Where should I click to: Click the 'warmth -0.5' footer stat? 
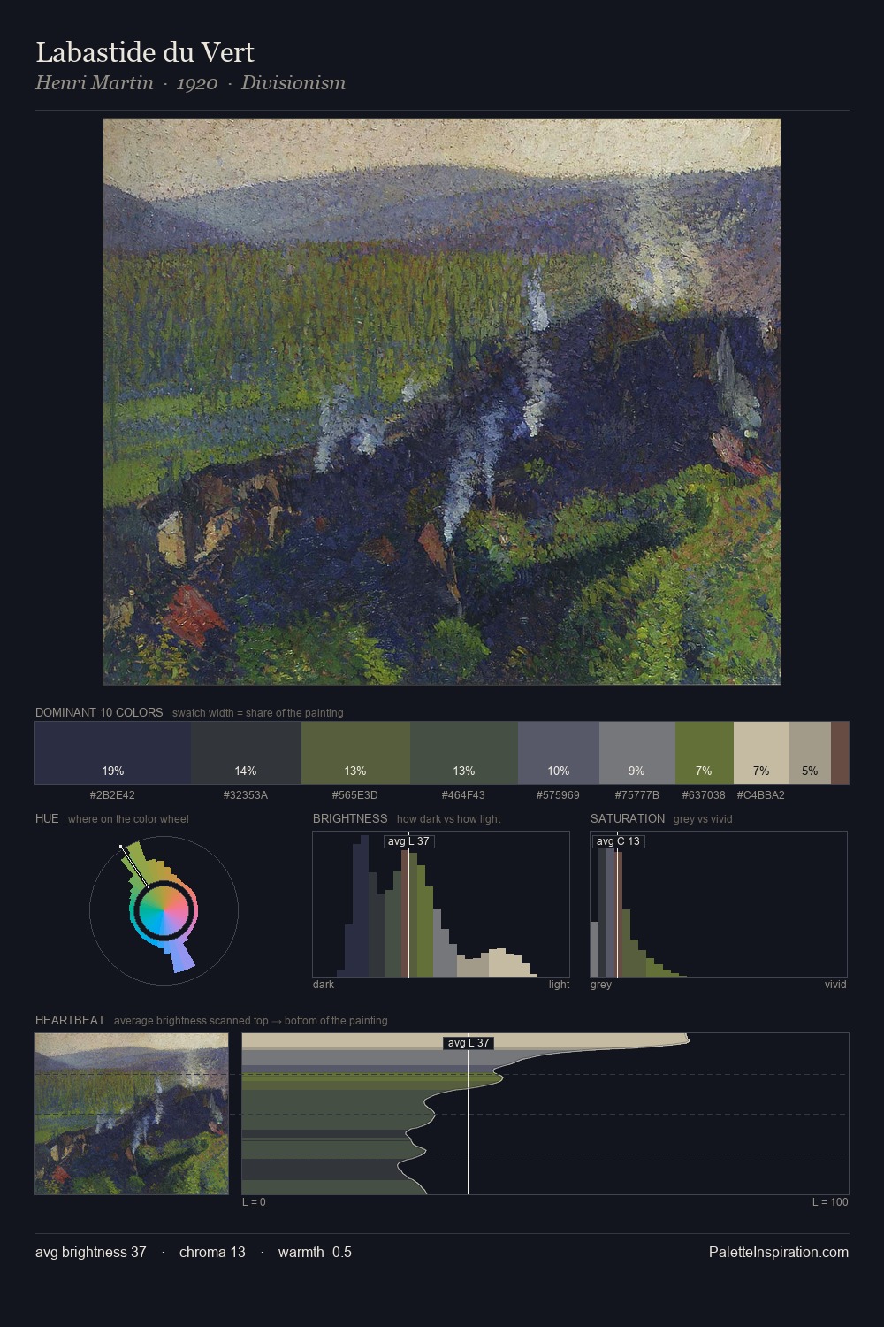click(315, 1252)
